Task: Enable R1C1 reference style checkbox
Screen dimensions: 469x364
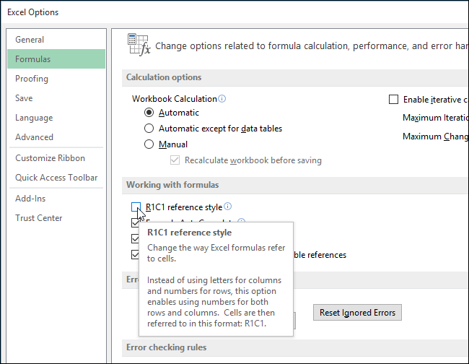Action: pos(136,207)
